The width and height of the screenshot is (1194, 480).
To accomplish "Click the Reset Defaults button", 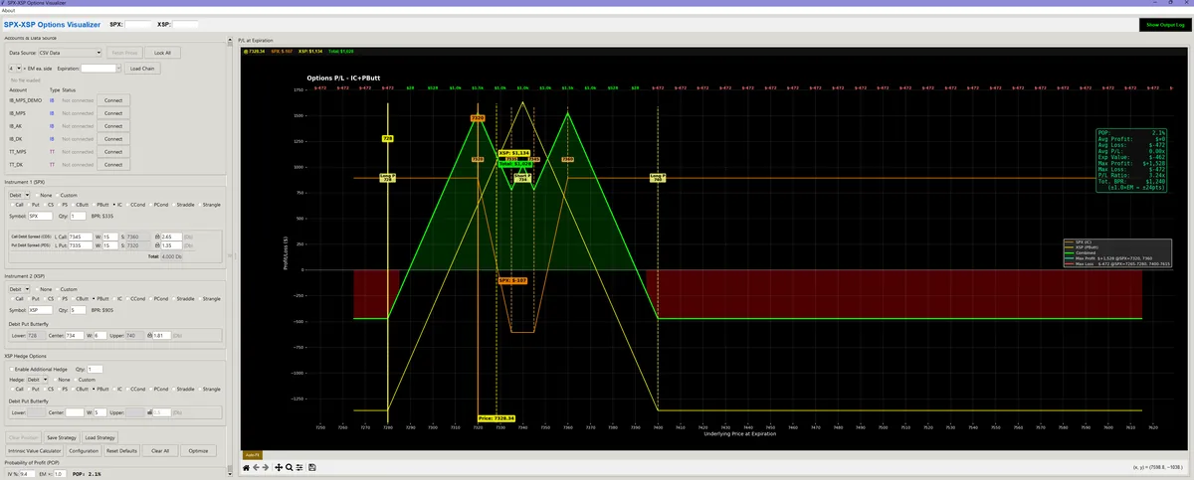I will 121,451.
